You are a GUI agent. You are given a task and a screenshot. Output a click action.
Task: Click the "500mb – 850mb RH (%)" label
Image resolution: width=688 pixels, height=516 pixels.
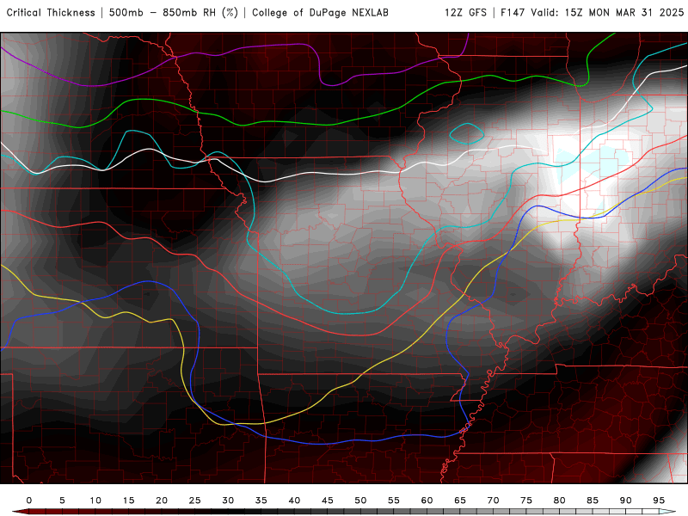tap(174, 13)
